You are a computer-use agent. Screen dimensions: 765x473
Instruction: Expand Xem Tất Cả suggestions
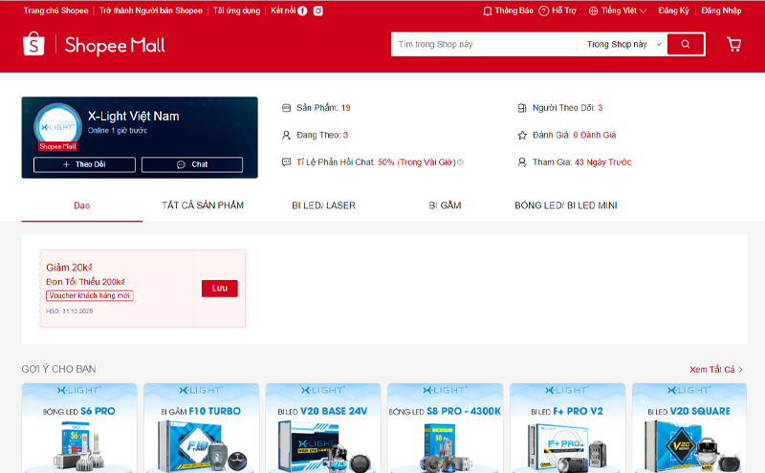tap(715, 369)
